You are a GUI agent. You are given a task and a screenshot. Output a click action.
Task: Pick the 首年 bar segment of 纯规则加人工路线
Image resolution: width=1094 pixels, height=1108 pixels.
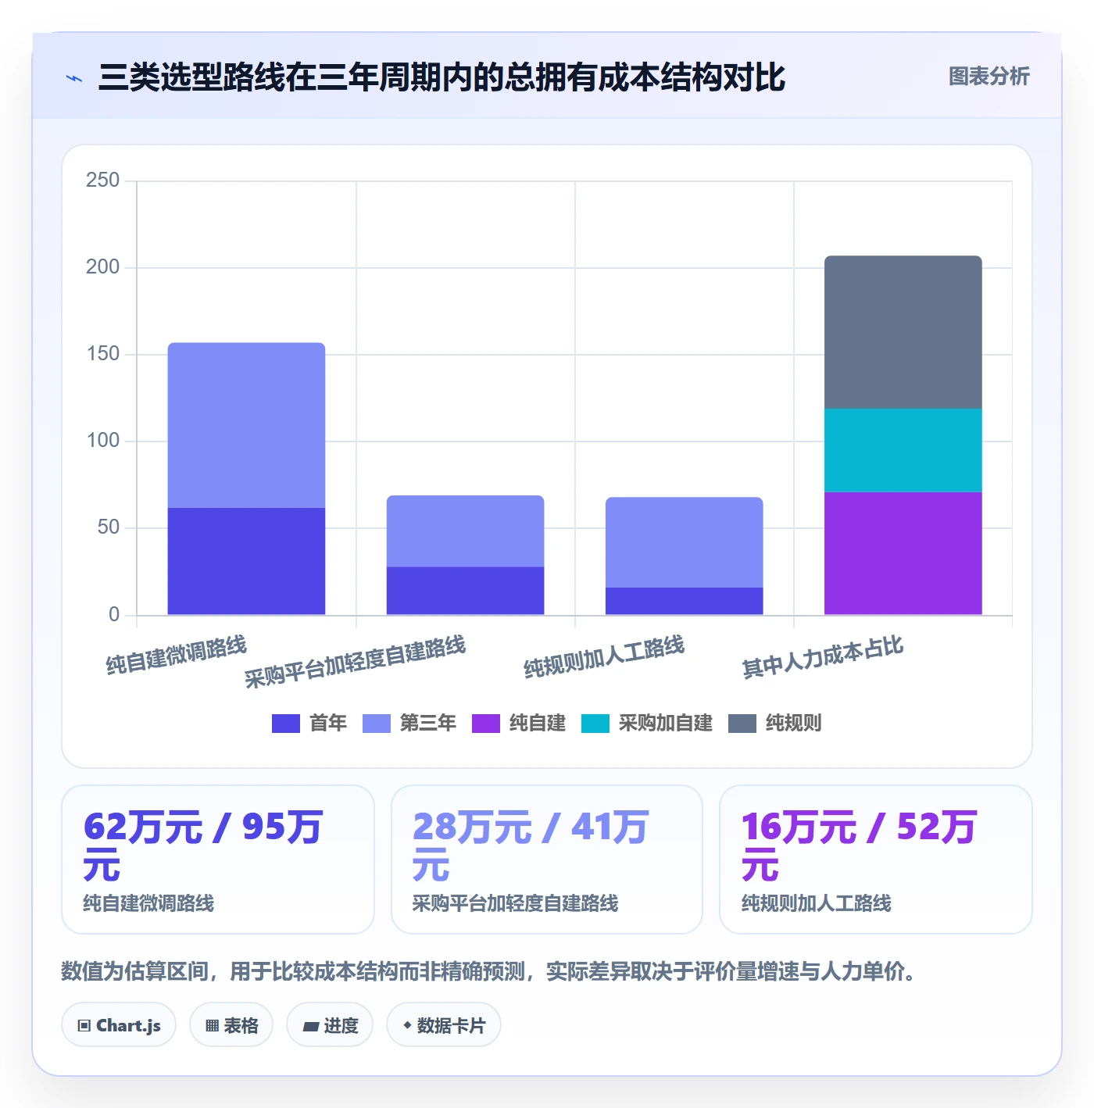684,601
